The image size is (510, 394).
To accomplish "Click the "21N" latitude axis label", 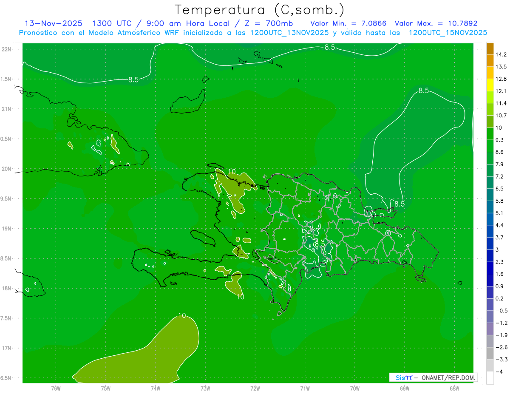I will (6, 109).
